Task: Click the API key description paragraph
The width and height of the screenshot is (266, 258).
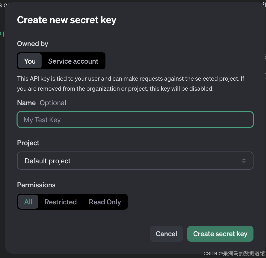Action: pyautogui.click(x=130, y=84)
